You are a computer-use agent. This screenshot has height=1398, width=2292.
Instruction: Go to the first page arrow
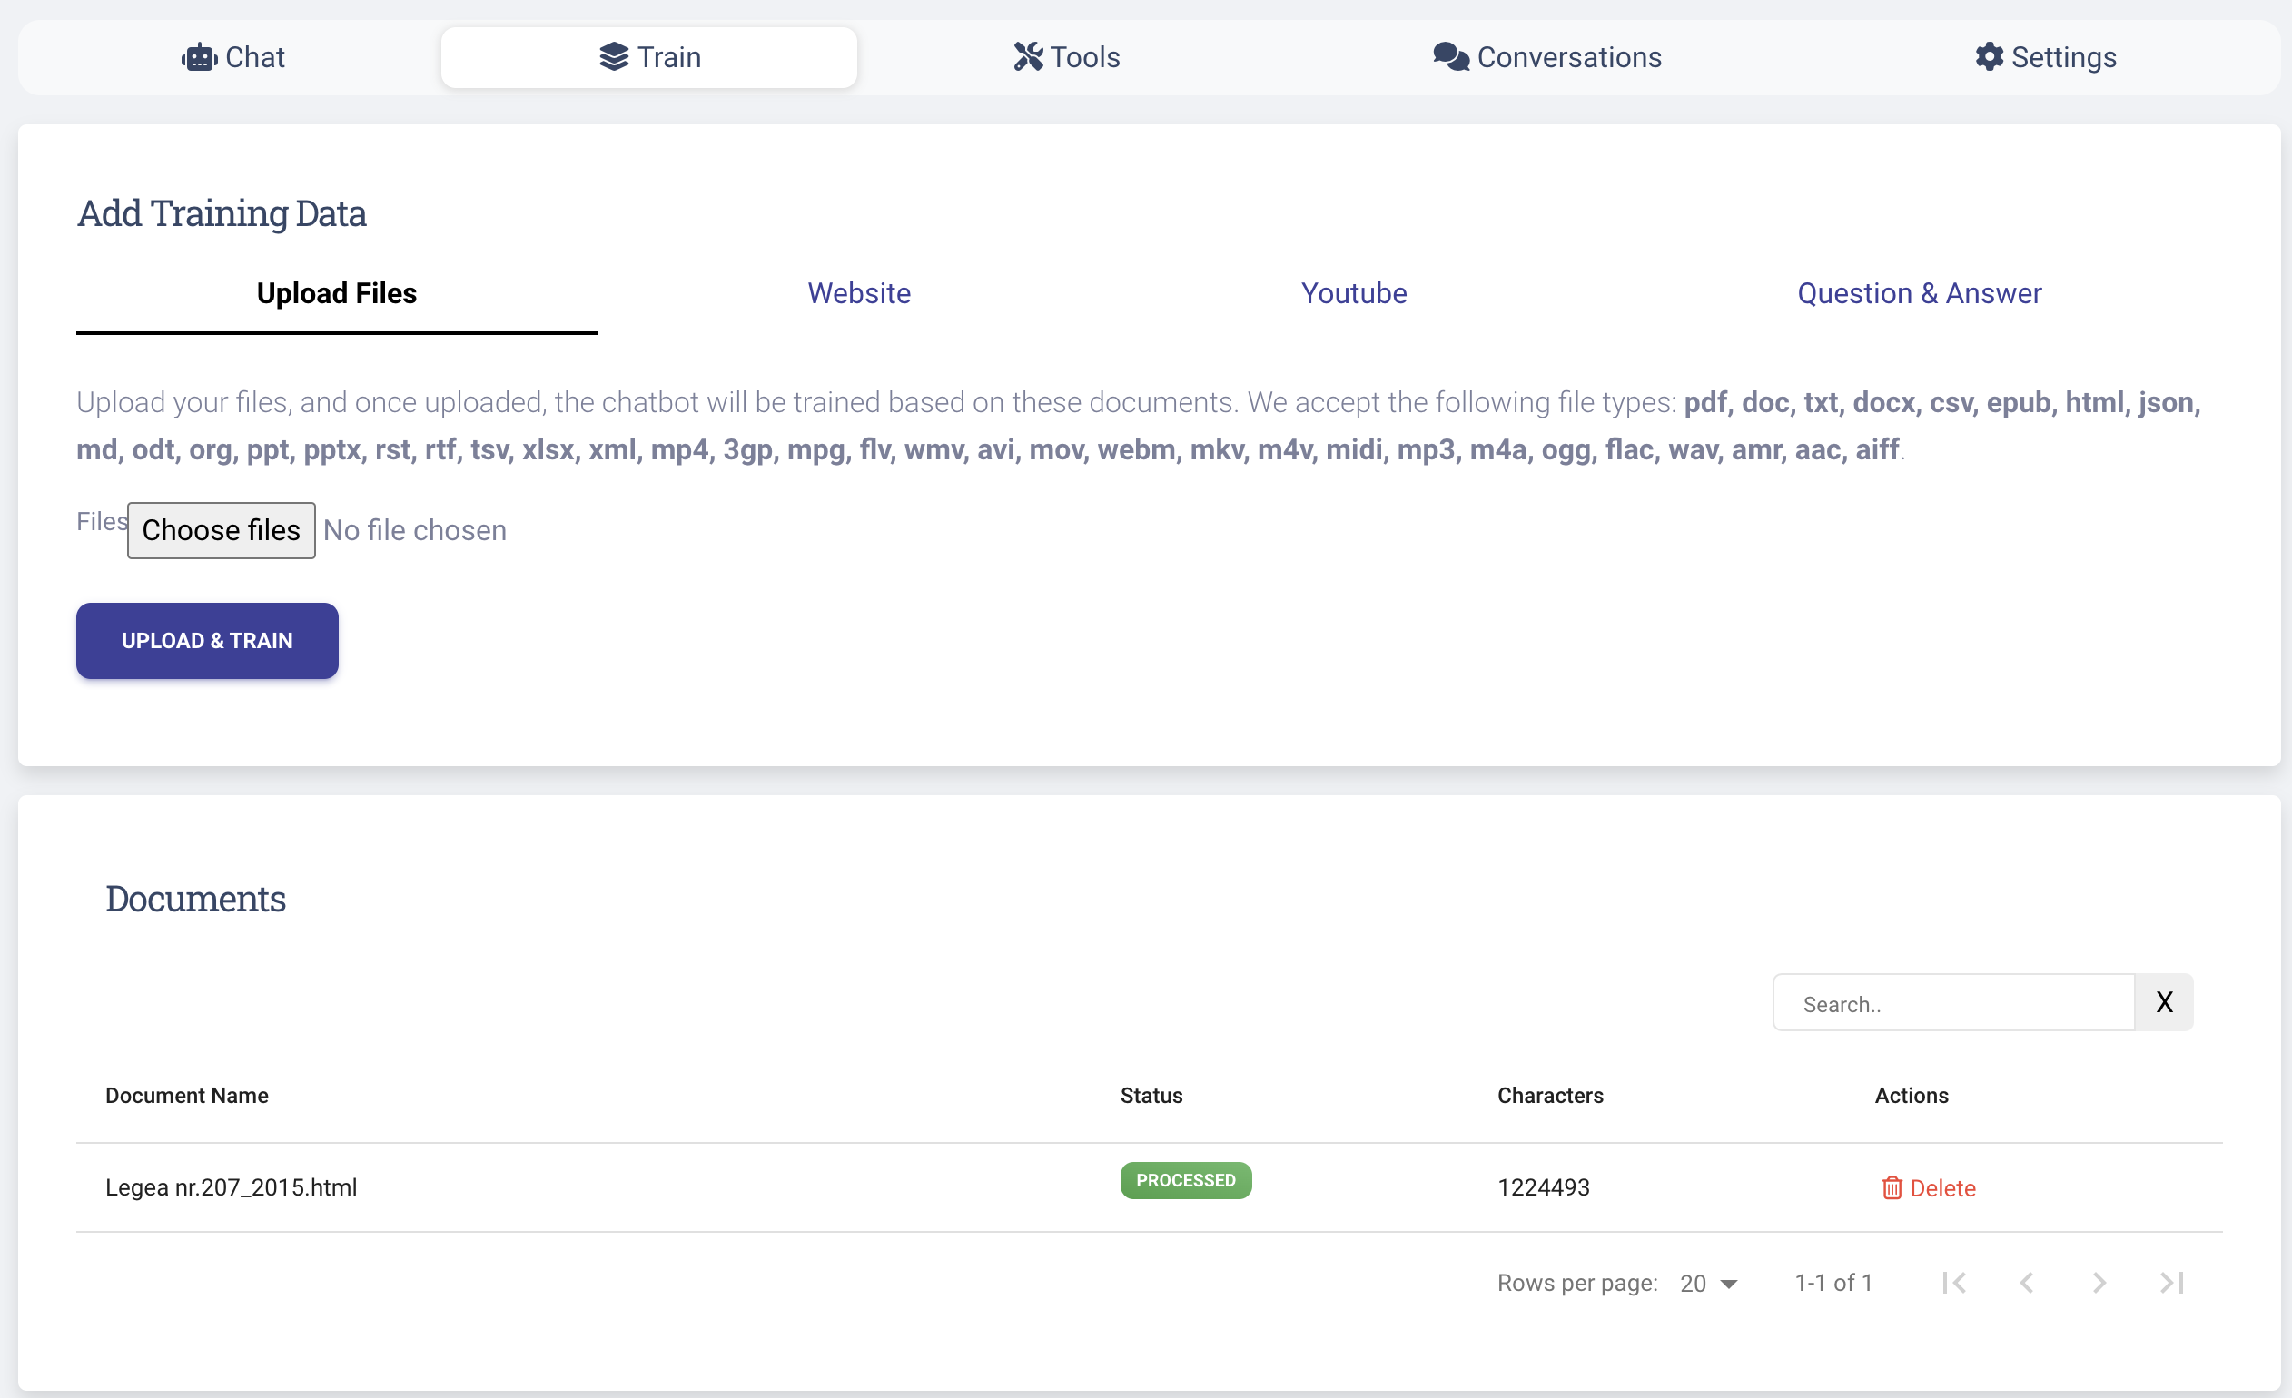(1954, 1284)
